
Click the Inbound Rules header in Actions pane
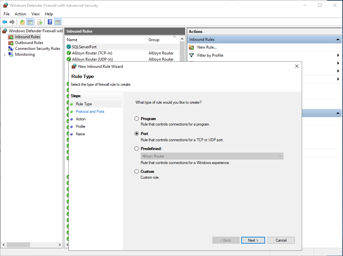[264, 39]
